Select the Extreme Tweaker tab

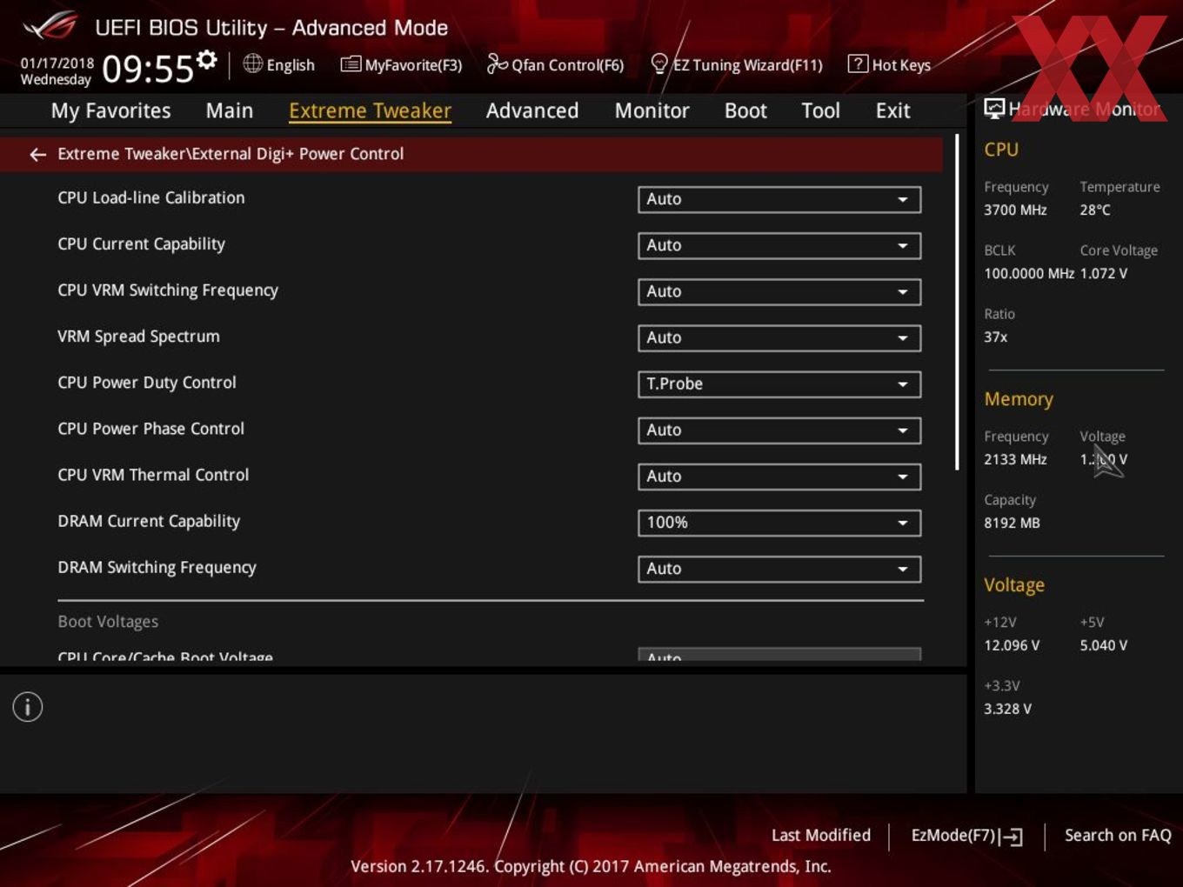(x=370, y=110)
